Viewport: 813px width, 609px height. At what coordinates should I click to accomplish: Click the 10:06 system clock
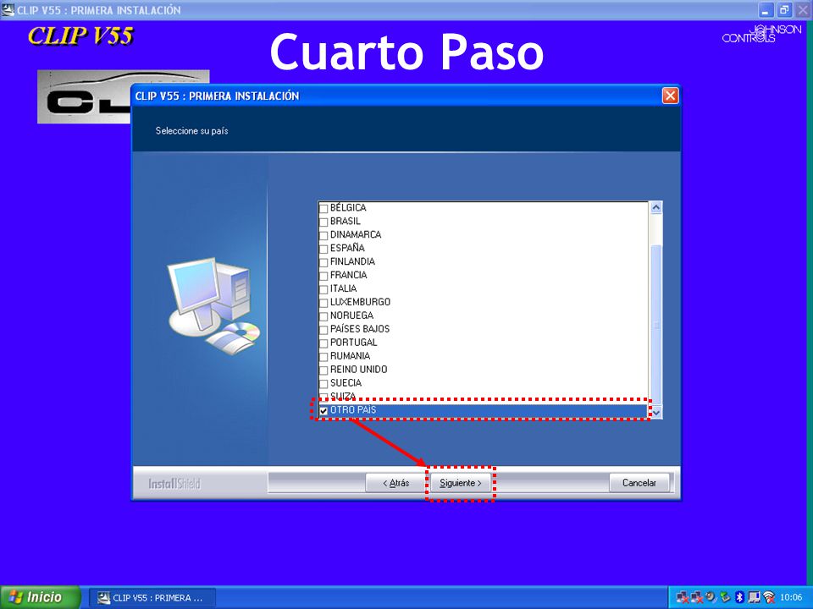pos(791,597)
